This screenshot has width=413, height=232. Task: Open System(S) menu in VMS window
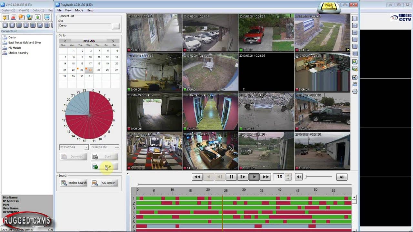point(8,10)
